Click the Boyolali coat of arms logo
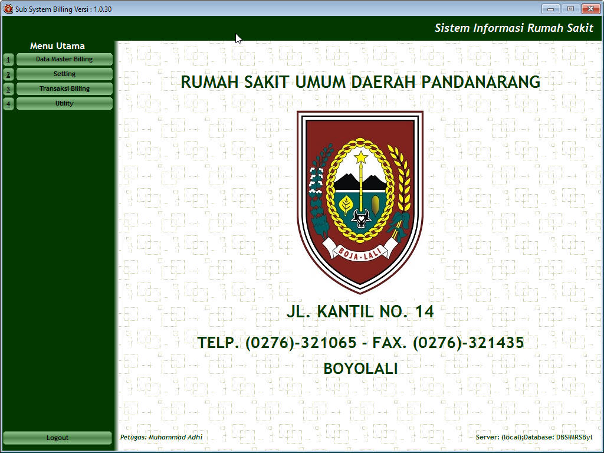 pyautogui.click(x=360, y=202)
